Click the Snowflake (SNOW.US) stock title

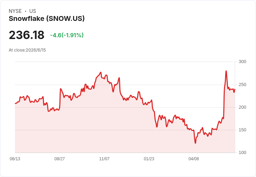tap(47, 19)
